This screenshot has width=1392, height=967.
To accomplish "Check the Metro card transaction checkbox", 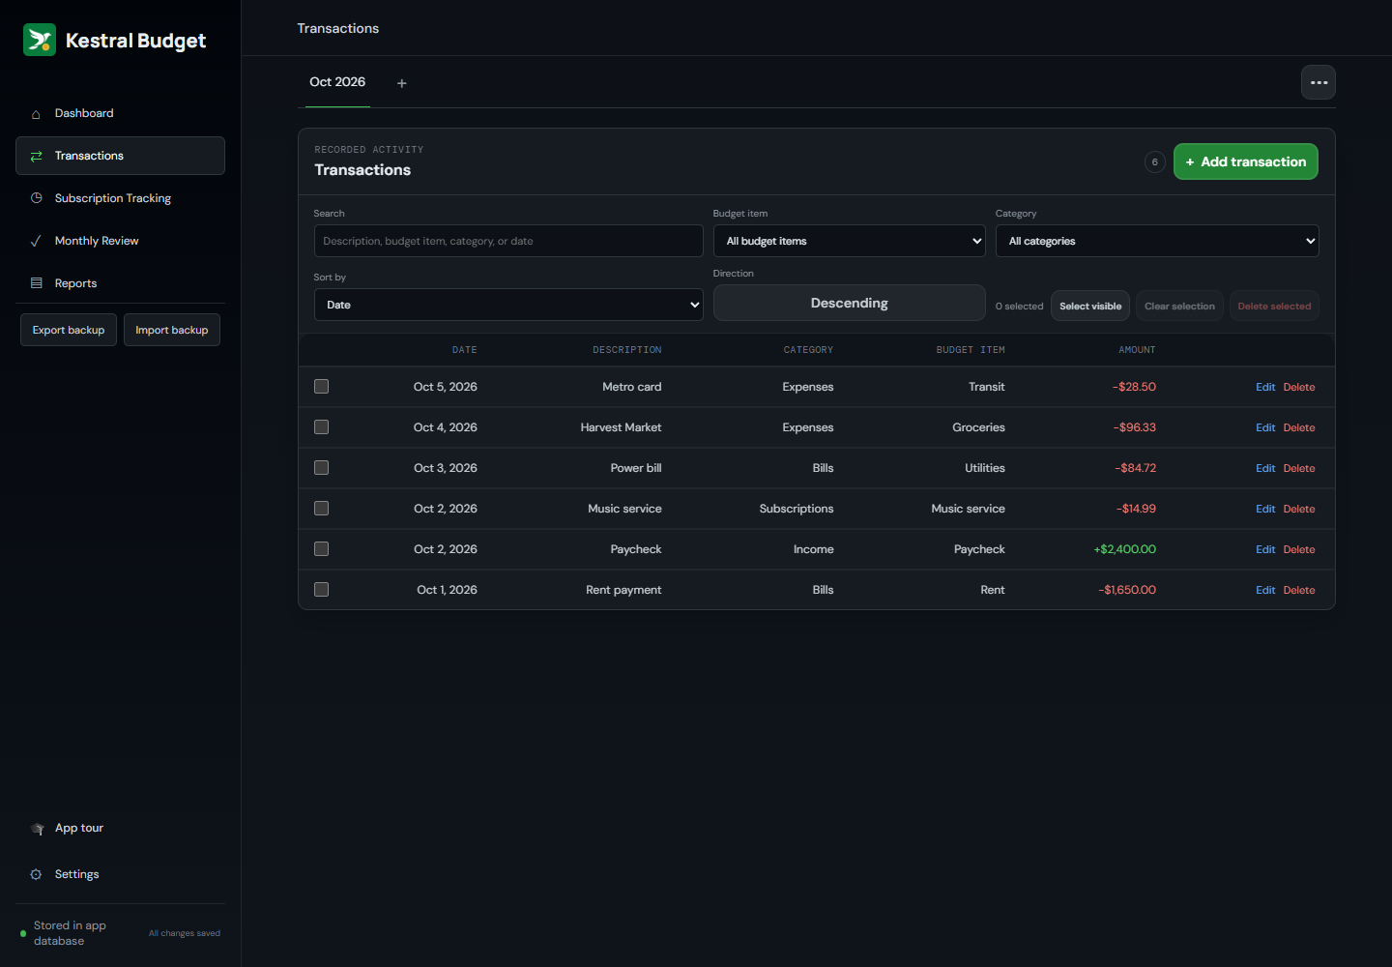I will click(322, 387).
